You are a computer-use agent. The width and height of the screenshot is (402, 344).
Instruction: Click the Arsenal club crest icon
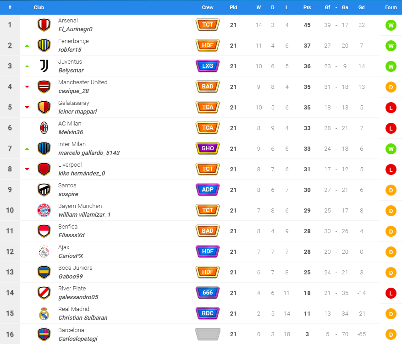(x=44, y=25)
